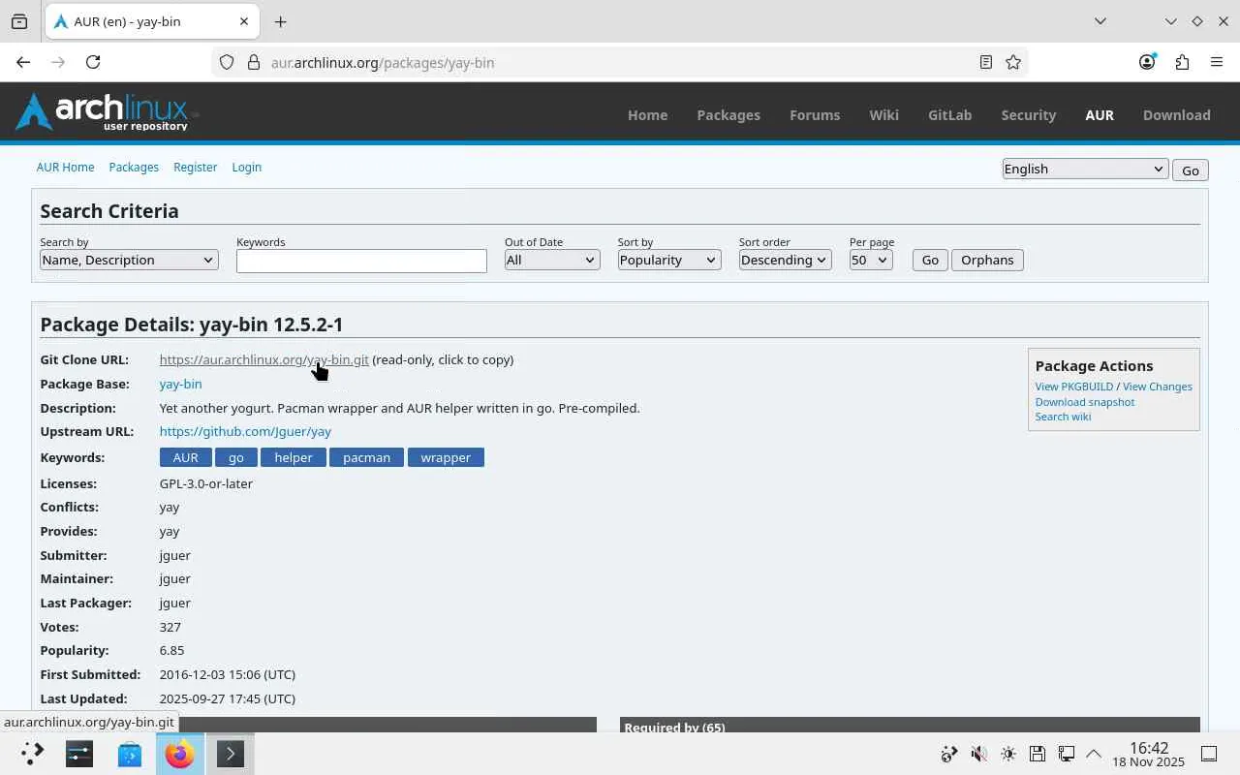Select the helper keyword tag
The width and height of the screenshot is (1240, 775).
294,457
